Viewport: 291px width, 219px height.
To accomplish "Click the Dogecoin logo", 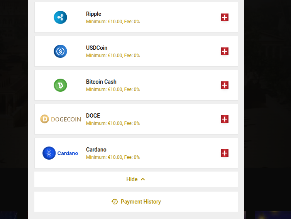I will click(61, 119).
